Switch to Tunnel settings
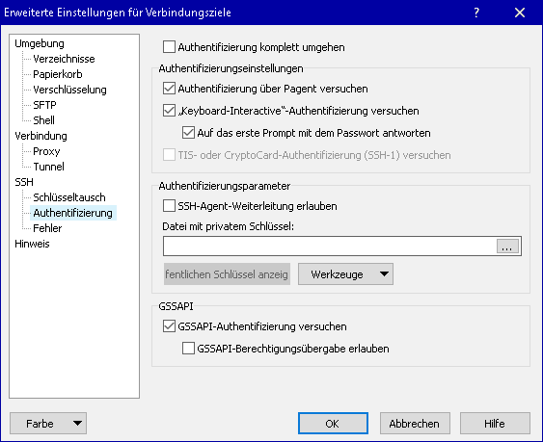The height and width of the screenshot is (442, 543). point(48,167)
